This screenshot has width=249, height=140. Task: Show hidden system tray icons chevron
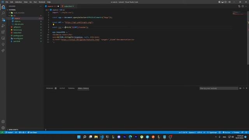pos(216,137)
